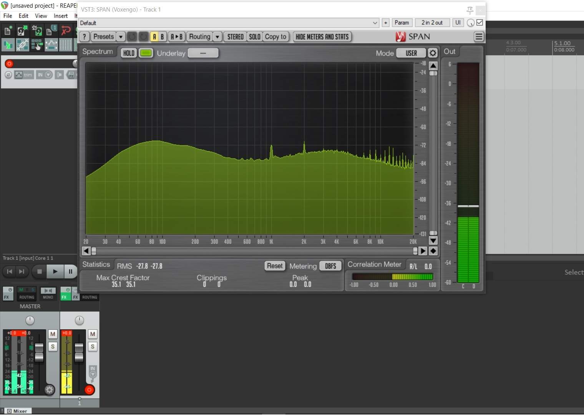584x416 pixels.
Task: Open Track 1 envelope trim button
Action: pos(24,75)
